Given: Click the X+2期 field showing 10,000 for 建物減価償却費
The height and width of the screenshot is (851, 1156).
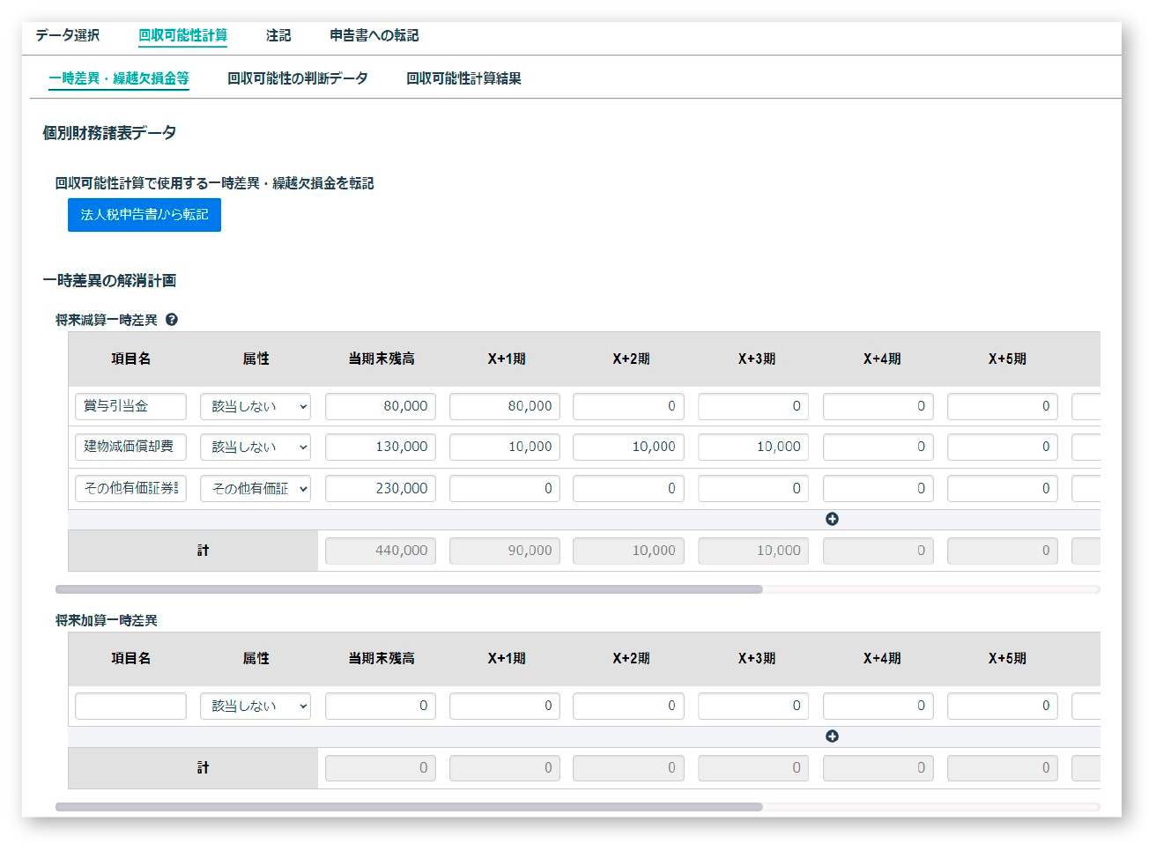Looking at the screenshot, I should 628,447.
